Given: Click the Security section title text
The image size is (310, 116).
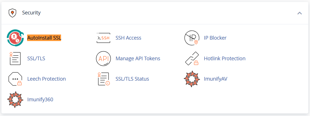Looking at the screenshot, I should click(31, 13).
